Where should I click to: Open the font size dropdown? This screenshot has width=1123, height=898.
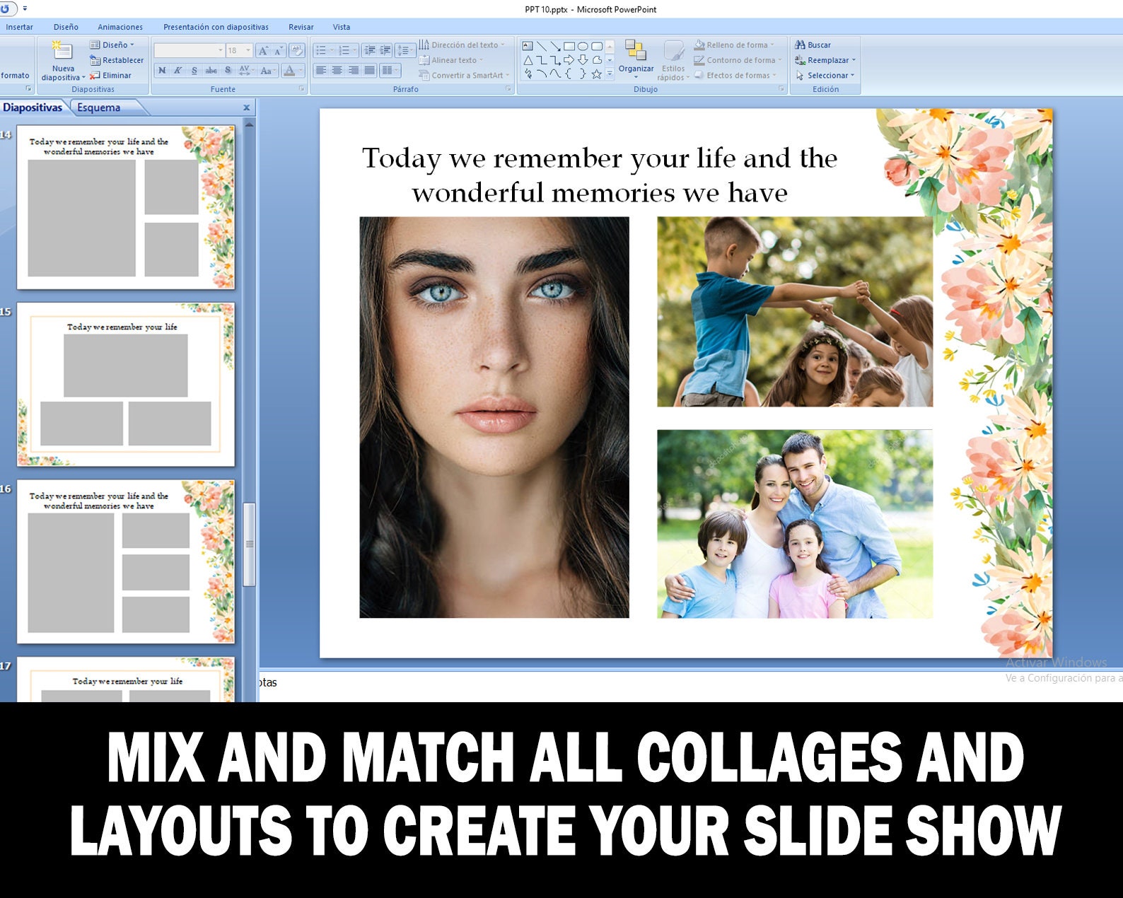coord(248,50)
